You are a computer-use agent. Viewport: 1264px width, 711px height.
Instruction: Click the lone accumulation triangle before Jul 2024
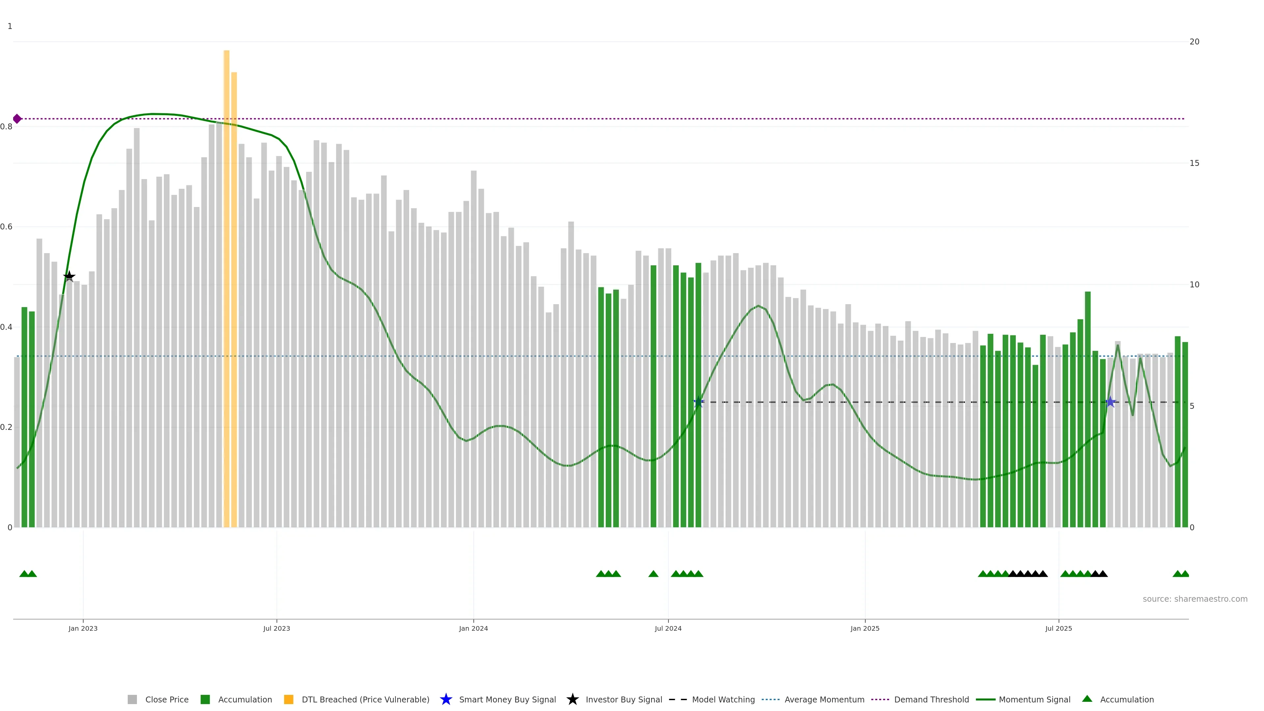(x=653, y=574)
